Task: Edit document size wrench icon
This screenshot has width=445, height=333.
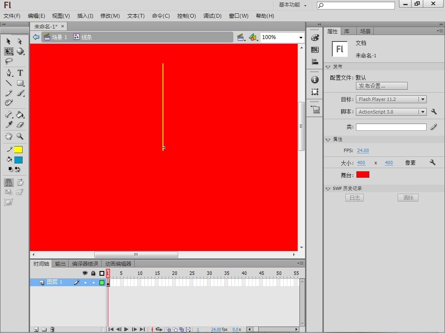Action: coord(432,162)
